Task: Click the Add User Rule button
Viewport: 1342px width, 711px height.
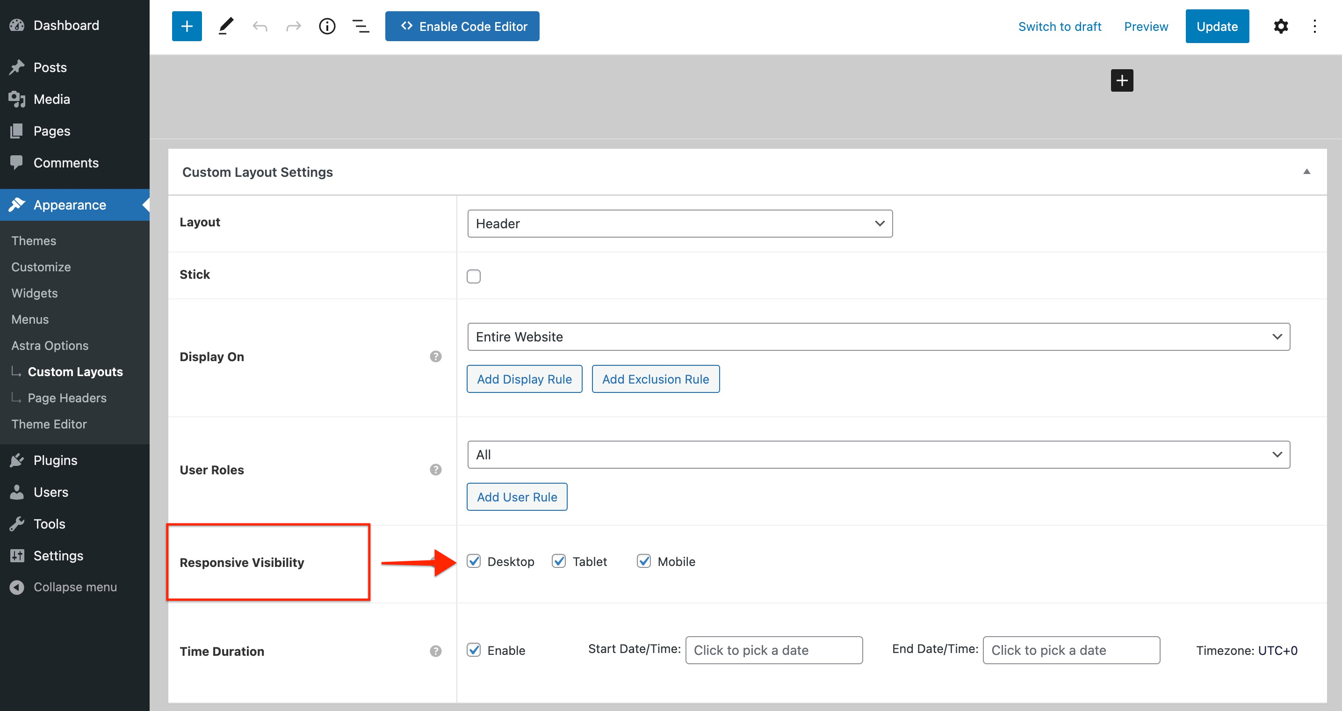Action: [x=517, y=497]
